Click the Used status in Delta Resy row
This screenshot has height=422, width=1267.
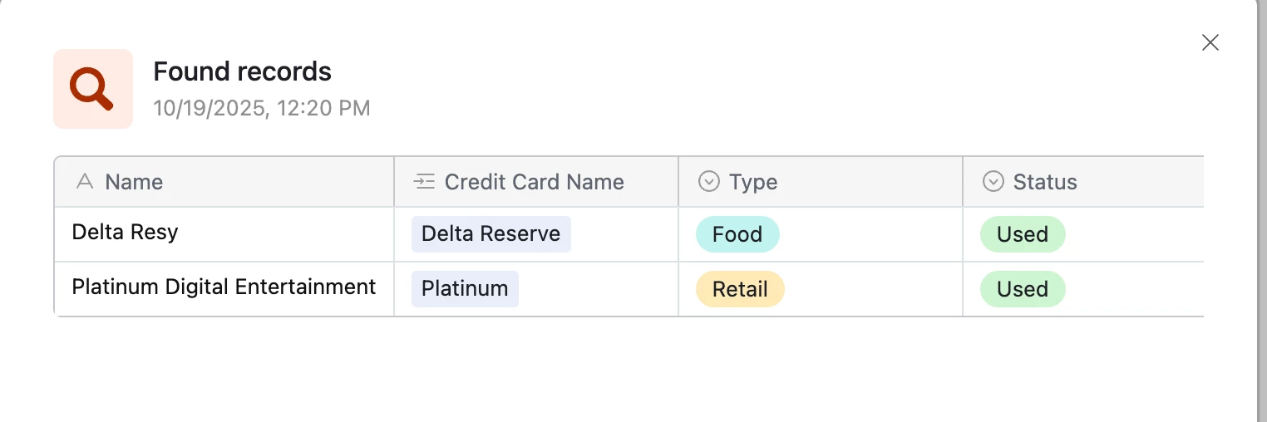(x=1022, y=234)
